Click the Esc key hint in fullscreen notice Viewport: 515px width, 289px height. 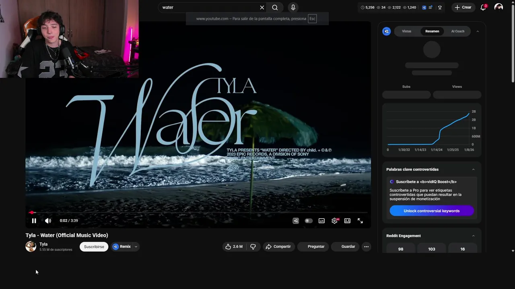(x=312, y=18)
